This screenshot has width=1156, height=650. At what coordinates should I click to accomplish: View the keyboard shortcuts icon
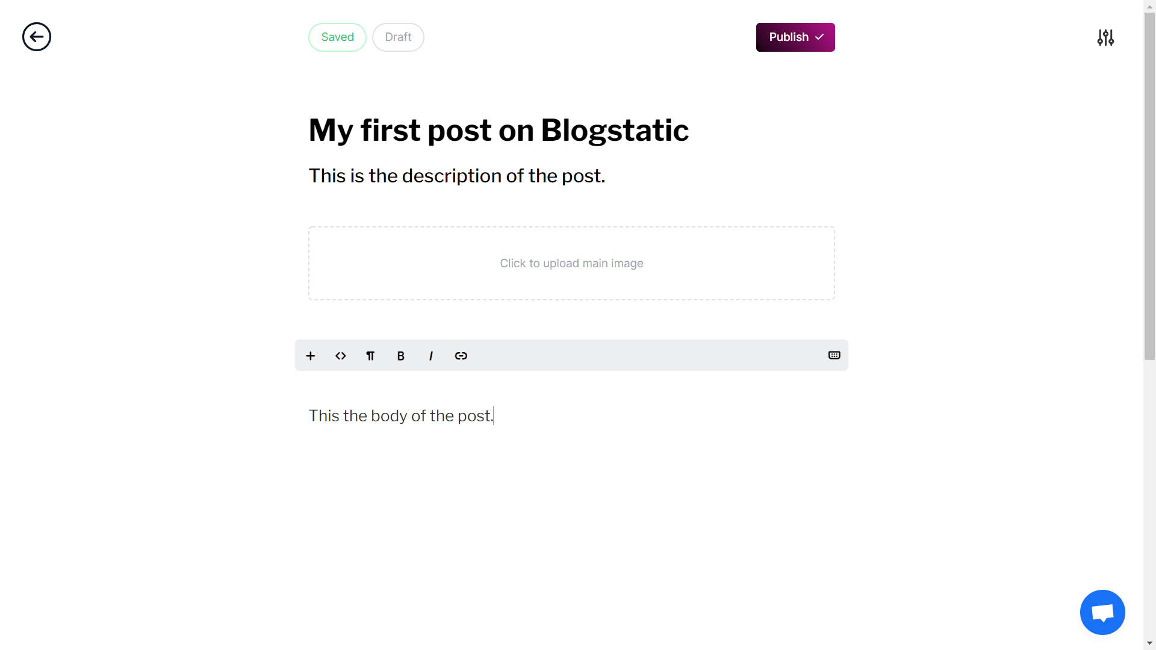[833, 355]
